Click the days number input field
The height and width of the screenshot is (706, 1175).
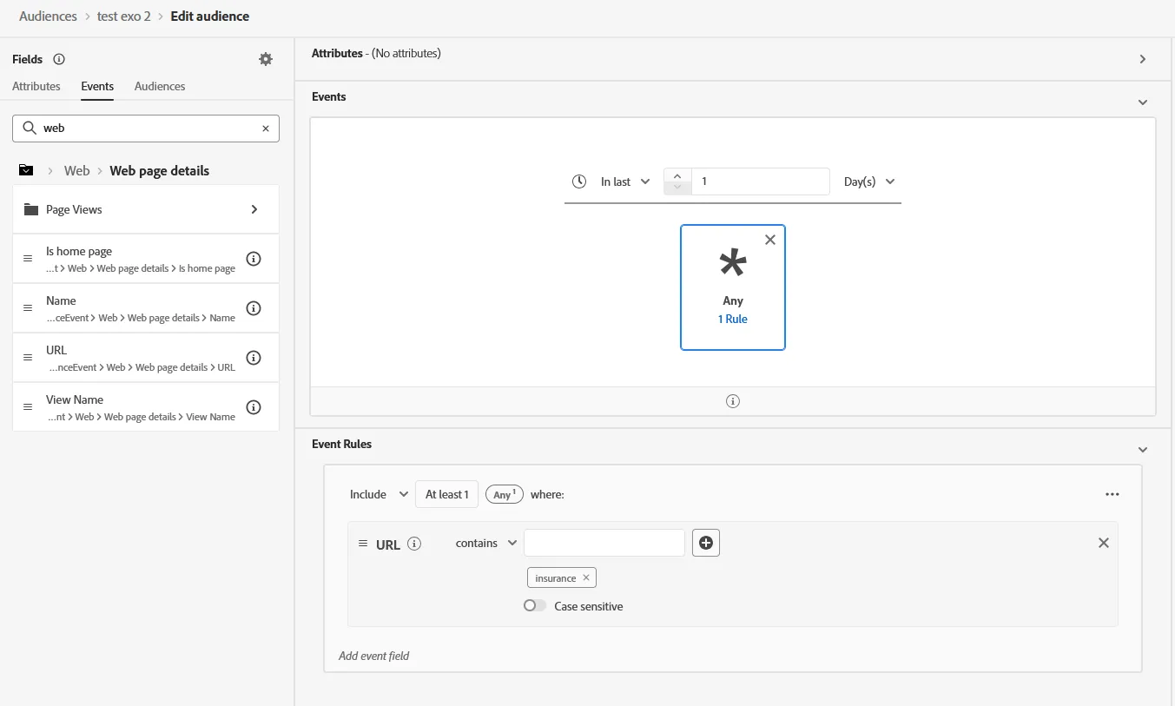[x=760, y=181]
